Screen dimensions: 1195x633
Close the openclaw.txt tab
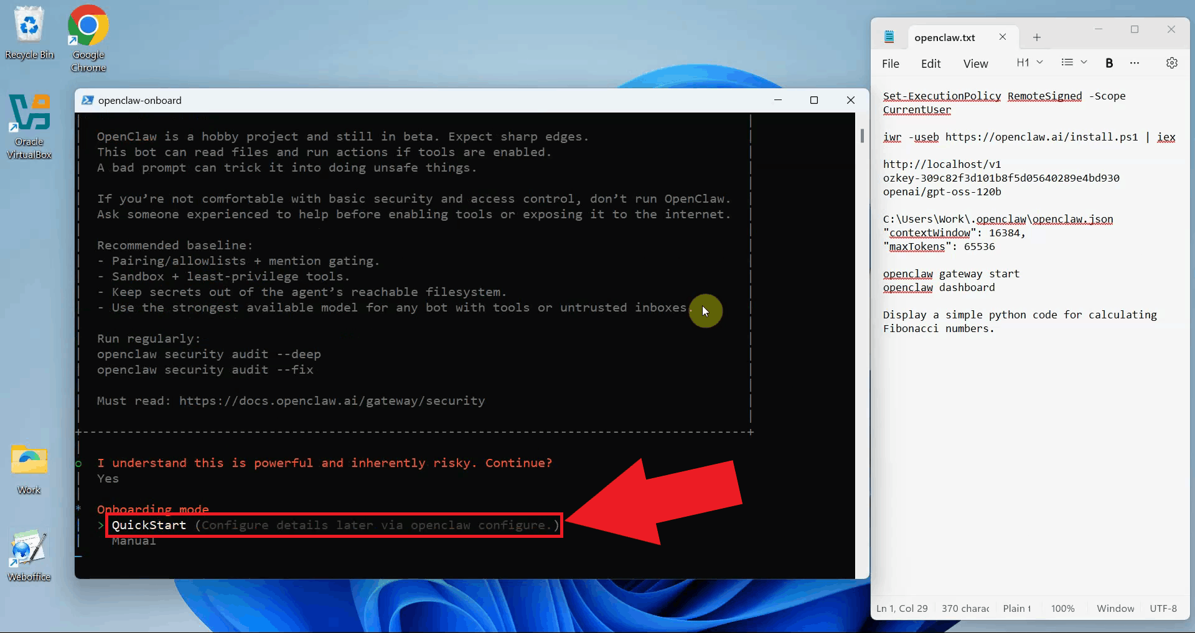[1003, 37]
